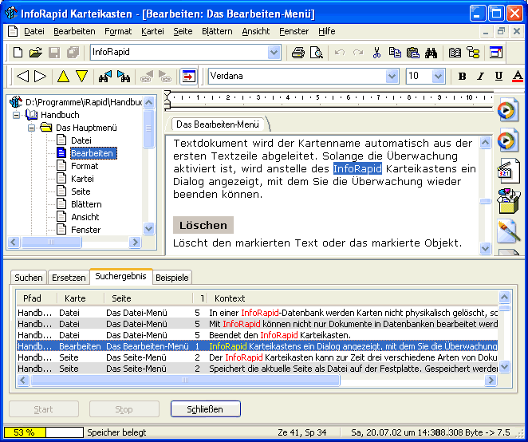Viewport: 528px width, 442px height.
Task: Switch to the Ersetzen tab
Action: tap(69, 278)
